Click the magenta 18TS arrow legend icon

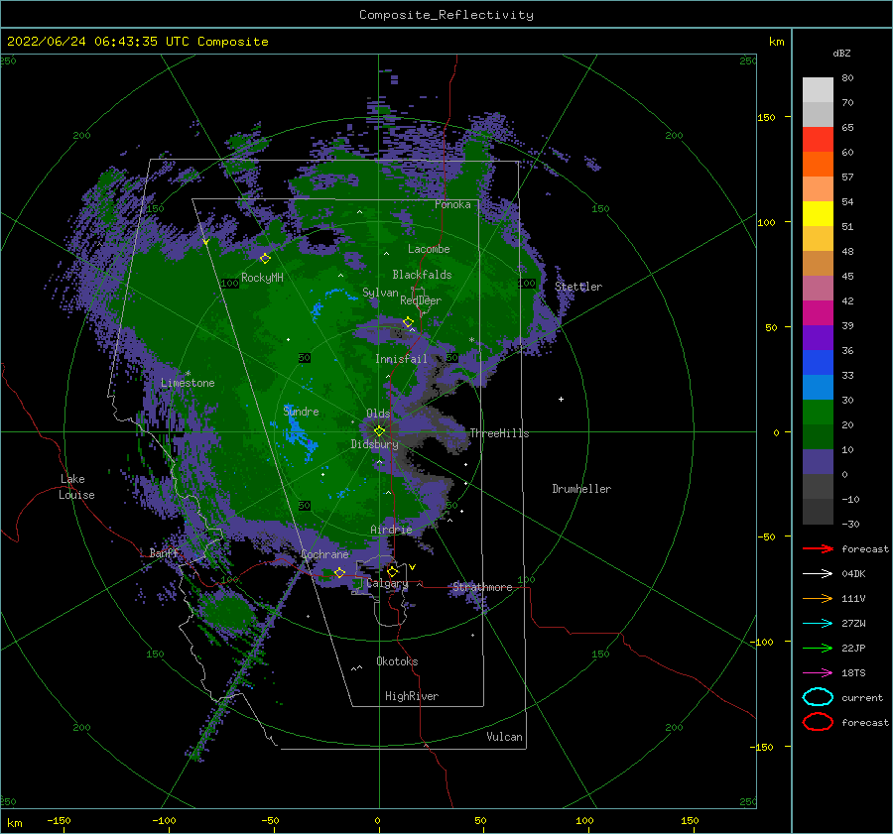point(818,673)
